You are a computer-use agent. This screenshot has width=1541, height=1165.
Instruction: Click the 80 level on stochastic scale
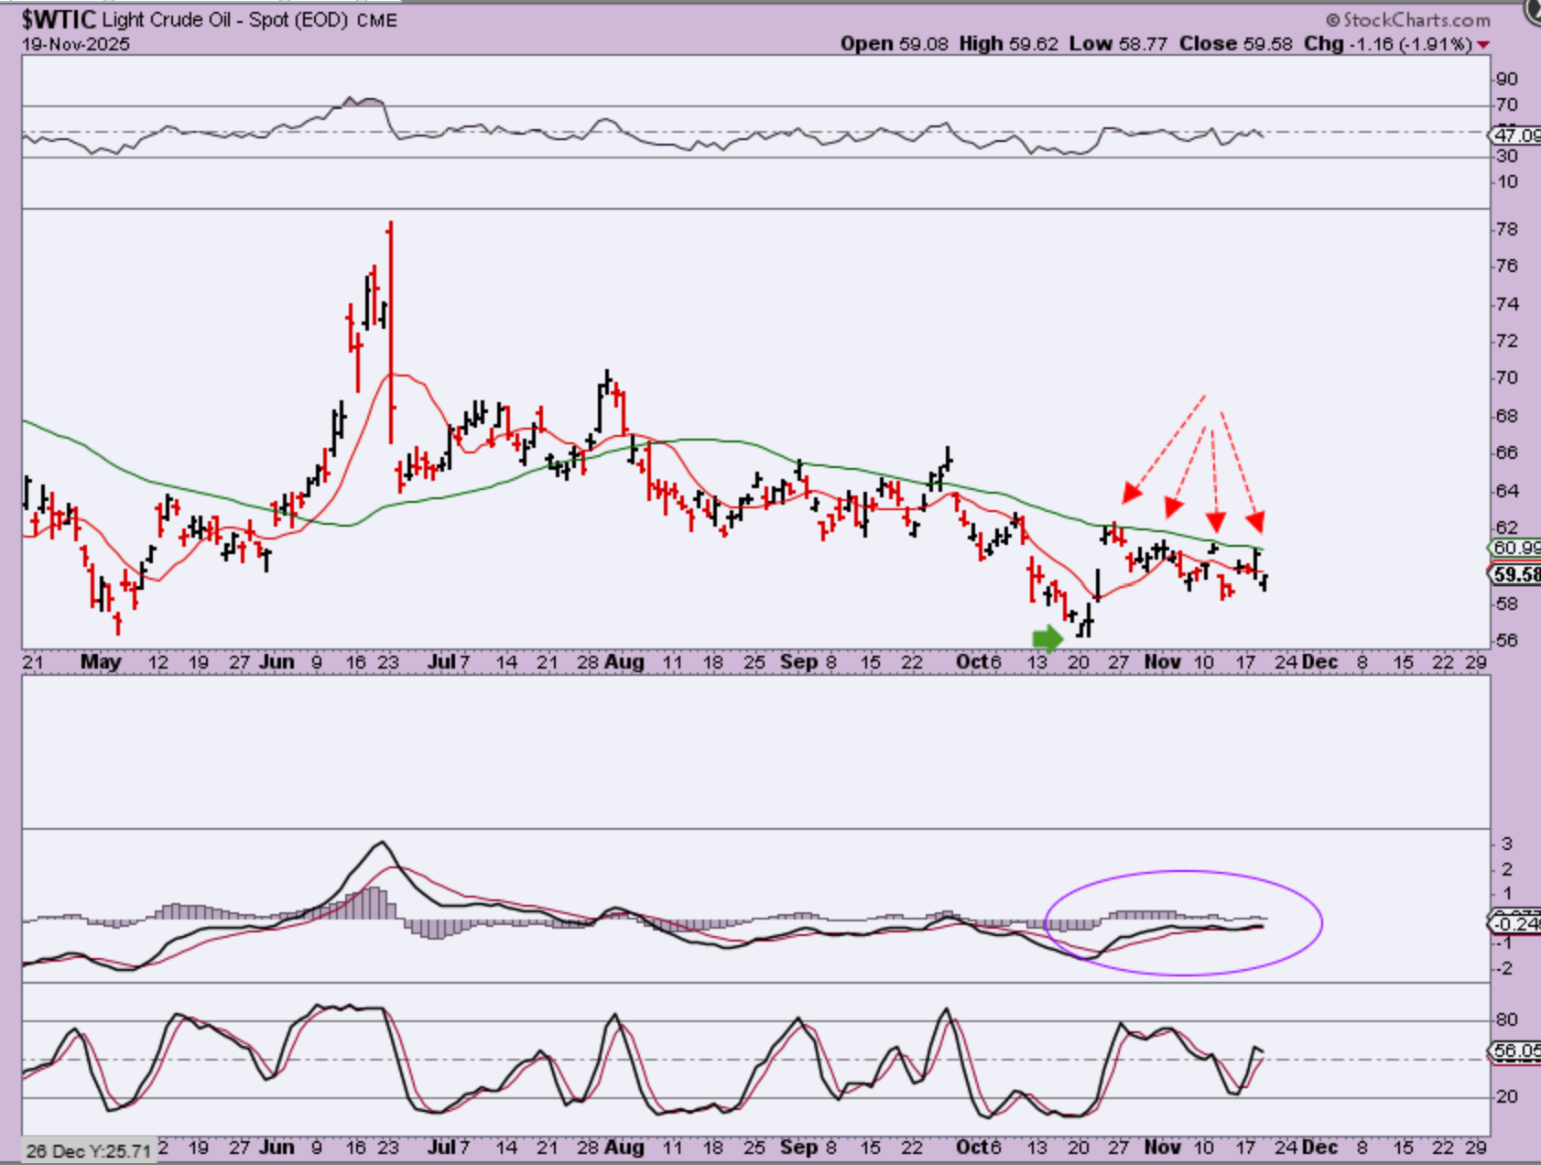[1506, 1019]
